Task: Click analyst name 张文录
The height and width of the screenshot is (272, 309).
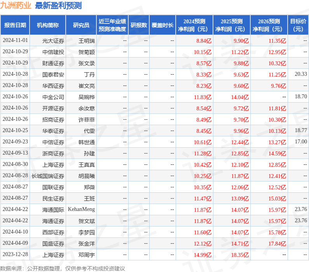Action: (x=87, y=63)
